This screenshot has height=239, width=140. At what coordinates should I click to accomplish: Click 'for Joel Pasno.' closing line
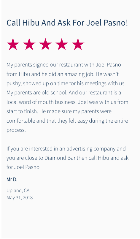(x=23, y=167)
